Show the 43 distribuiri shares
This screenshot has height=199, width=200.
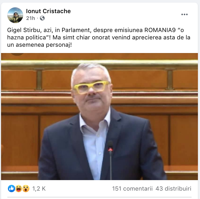173,188
